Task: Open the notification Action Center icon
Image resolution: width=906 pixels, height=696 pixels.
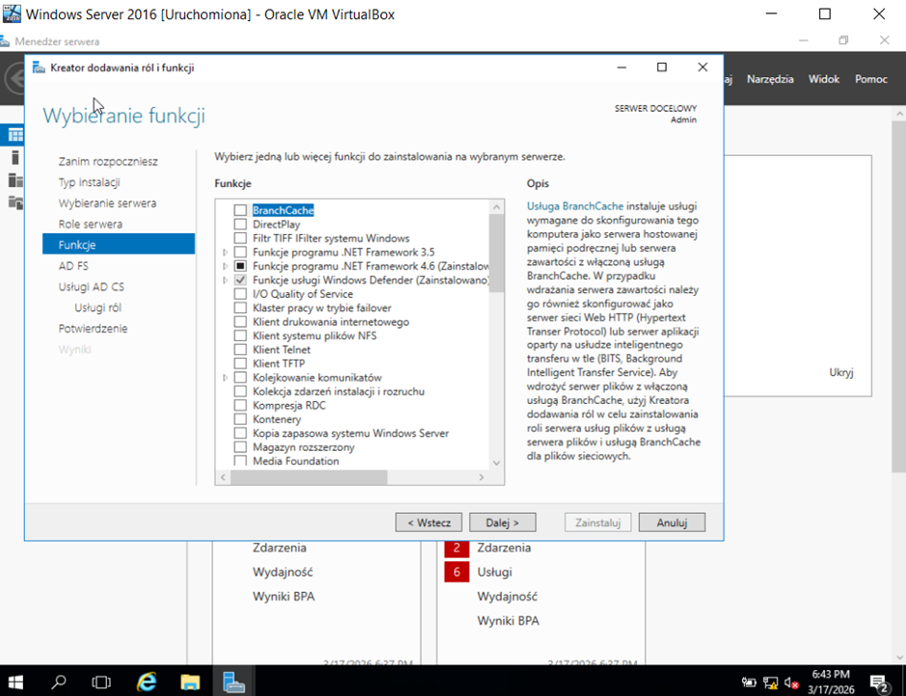Action: coord(879,683)
